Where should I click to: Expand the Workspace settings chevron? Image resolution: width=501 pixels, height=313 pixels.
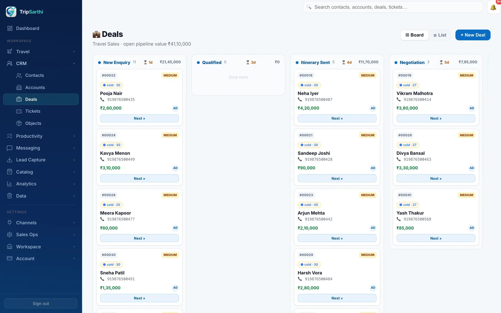74,247
